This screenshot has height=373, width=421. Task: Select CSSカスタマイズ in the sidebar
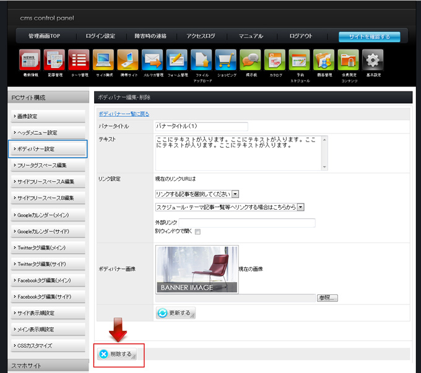pos(48,346)
